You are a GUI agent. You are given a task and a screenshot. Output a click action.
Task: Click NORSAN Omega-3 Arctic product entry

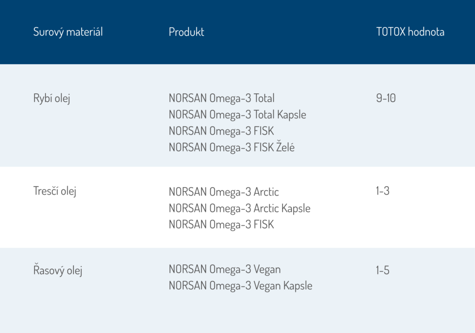pos(224,192)
